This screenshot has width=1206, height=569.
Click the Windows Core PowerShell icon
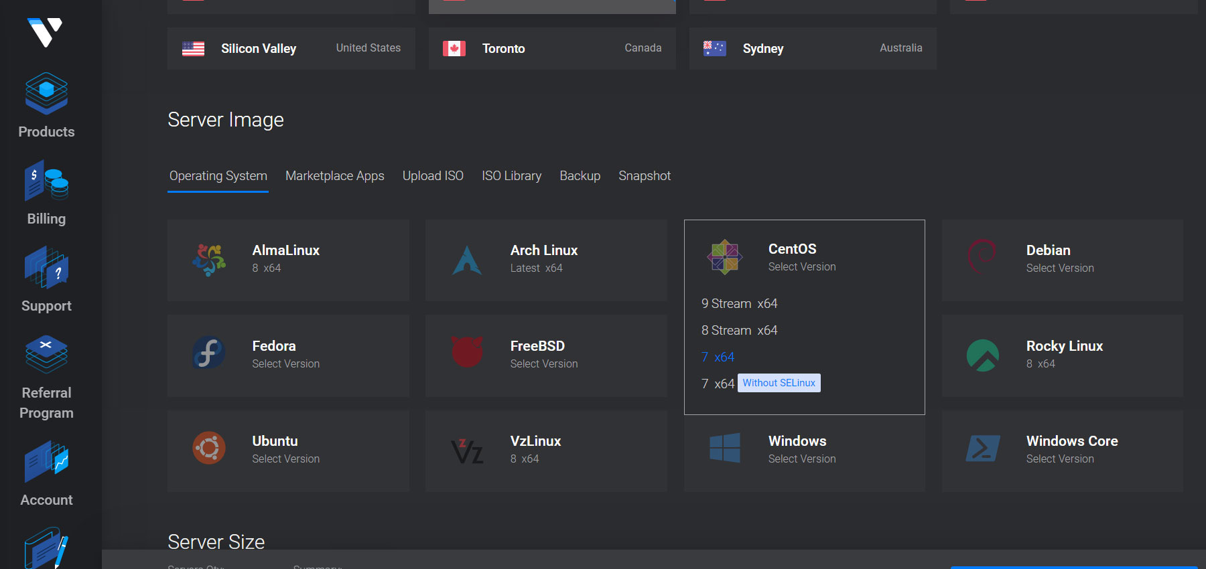pyautogui.click(x=983, y=449)
